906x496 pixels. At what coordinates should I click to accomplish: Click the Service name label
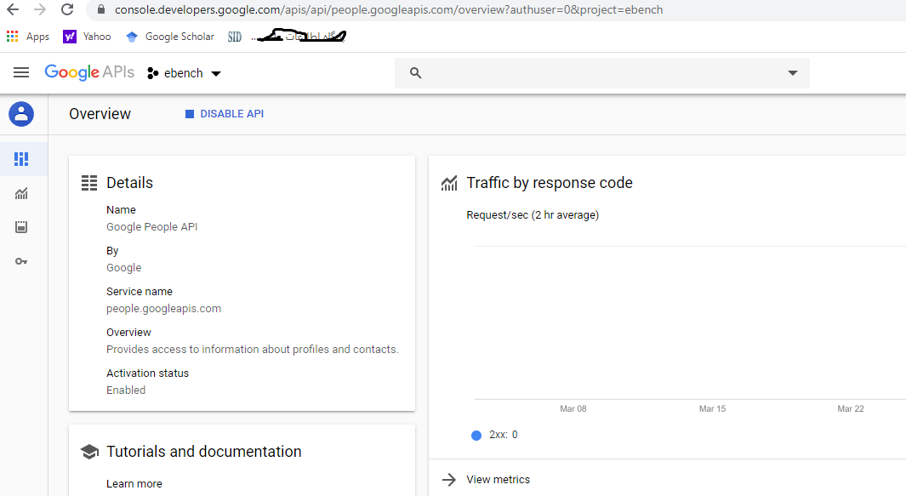pos(140,291)
